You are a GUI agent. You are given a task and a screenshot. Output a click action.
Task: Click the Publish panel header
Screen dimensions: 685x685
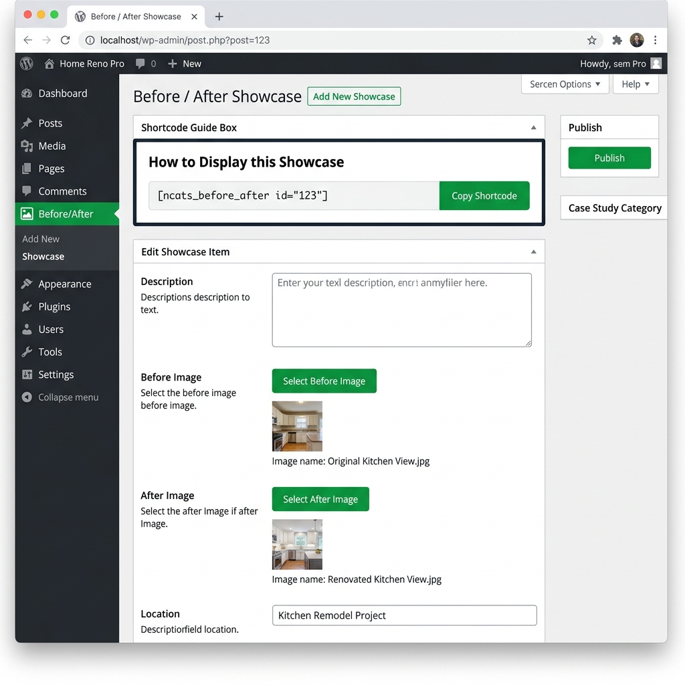[x=609, y=128]
